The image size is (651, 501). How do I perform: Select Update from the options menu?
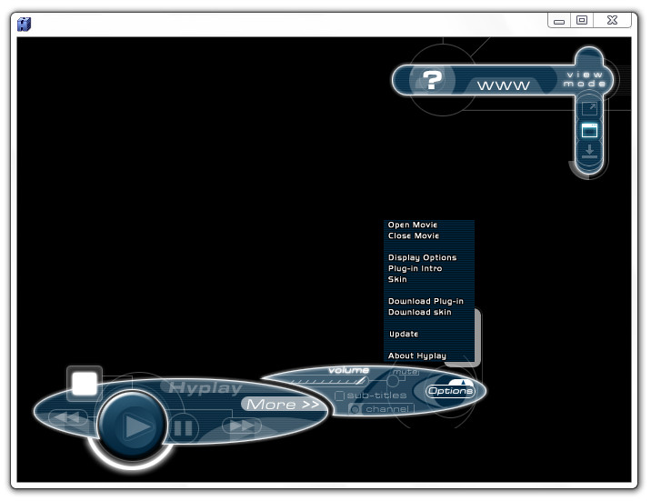tap(404, 334)
